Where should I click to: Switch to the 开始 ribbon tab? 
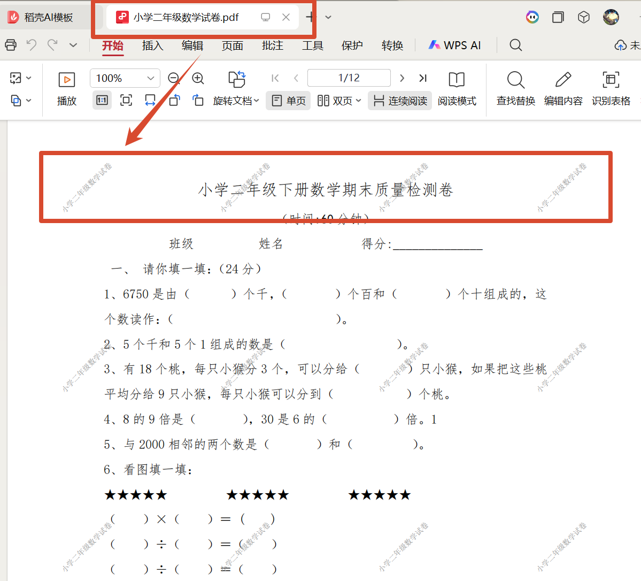pyautogui.click(x=112, y=45)
